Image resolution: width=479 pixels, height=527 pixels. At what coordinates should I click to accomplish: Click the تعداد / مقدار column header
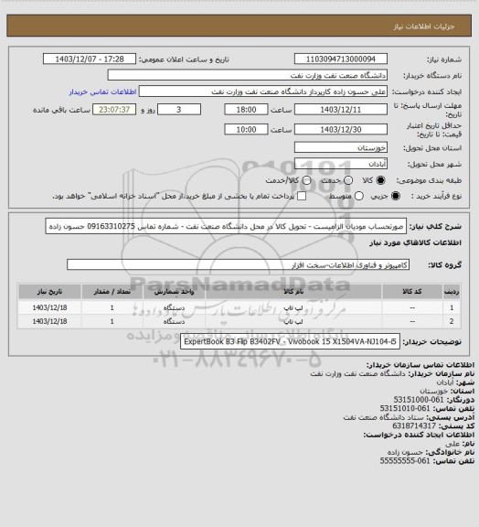112,292
